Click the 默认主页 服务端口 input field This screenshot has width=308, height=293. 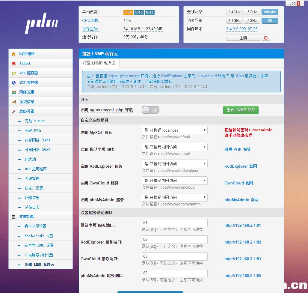pos(174,223)
